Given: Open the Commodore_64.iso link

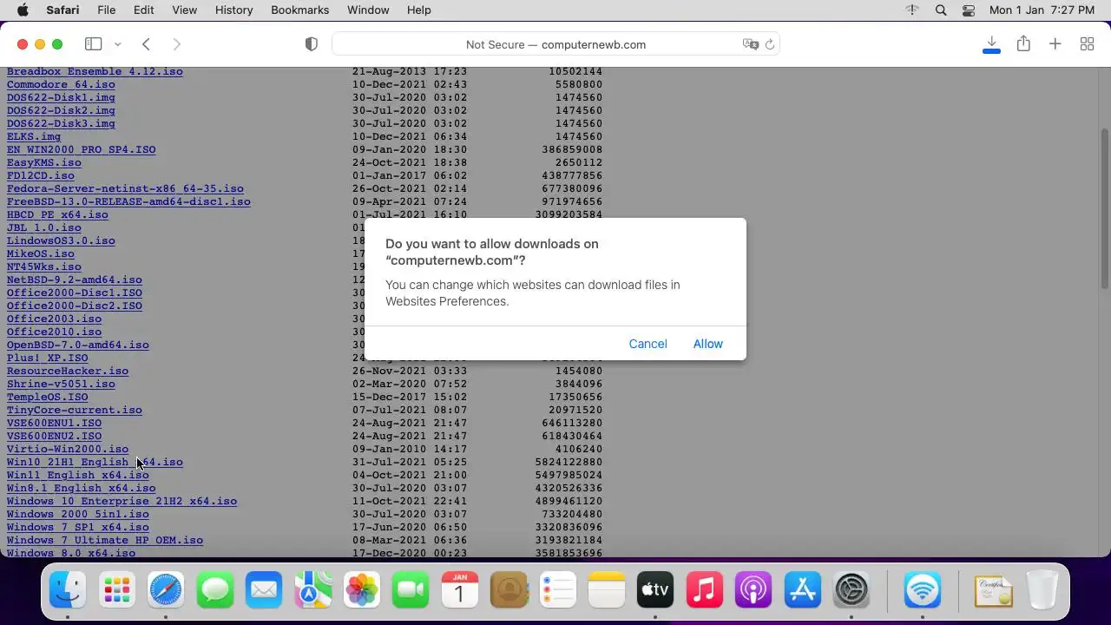Looking at the screenshot, I should tap(61, 84).
